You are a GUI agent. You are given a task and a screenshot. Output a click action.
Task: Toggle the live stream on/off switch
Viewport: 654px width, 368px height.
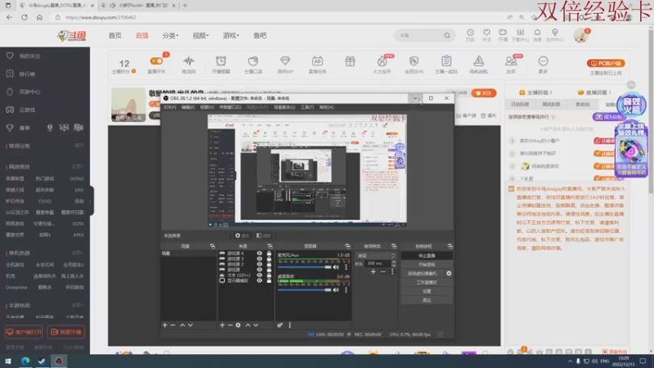[156, 61]
